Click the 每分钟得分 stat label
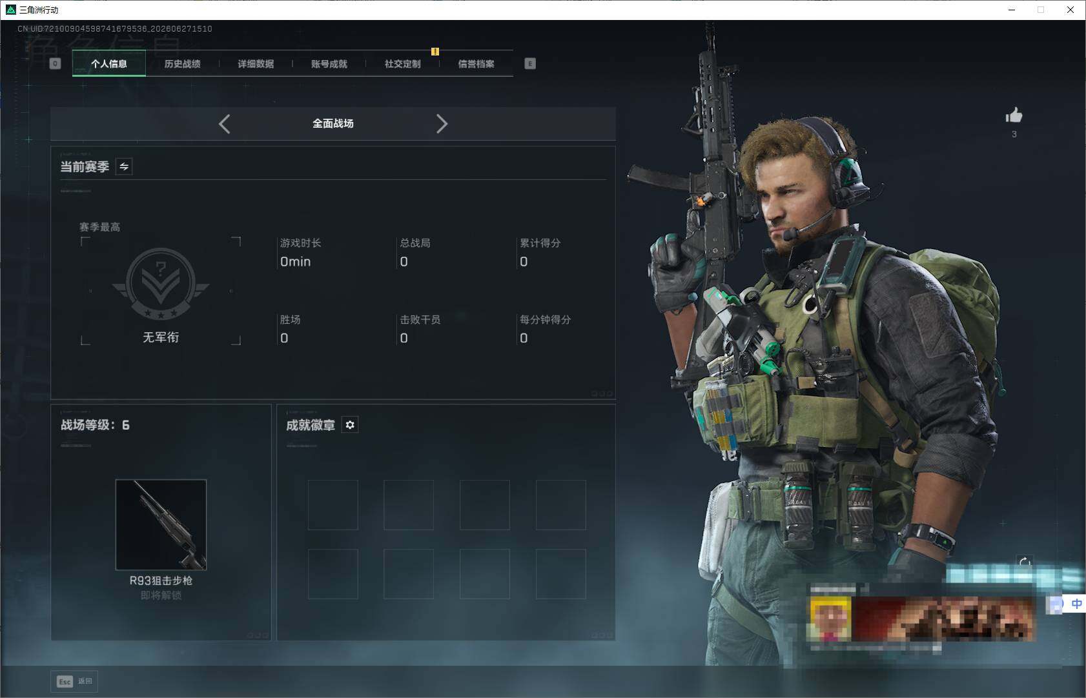This screenshot has width=1086, height=698. click(x=546, y=319)
